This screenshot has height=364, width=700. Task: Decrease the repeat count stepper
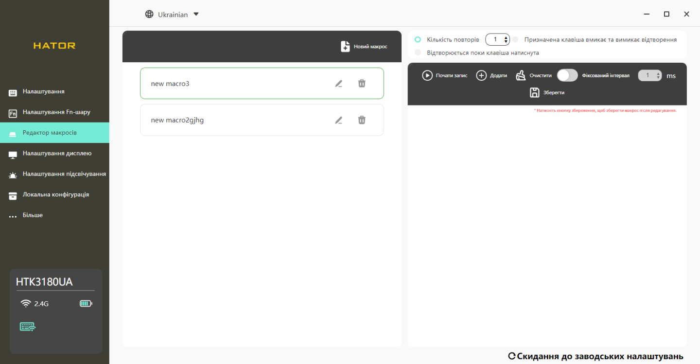506,42
